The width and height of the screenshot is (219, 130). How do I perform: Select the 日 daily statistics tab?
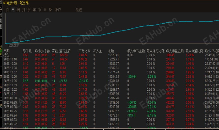click(x=13, y=10)
